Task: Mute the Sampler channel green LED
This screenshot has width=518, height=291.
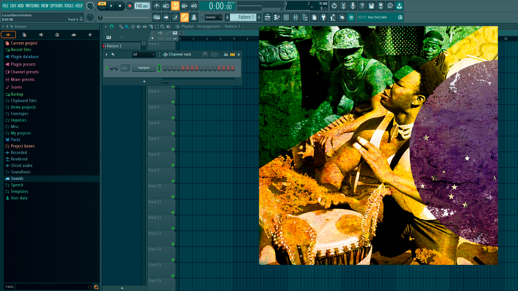Action: pos(107,68)
